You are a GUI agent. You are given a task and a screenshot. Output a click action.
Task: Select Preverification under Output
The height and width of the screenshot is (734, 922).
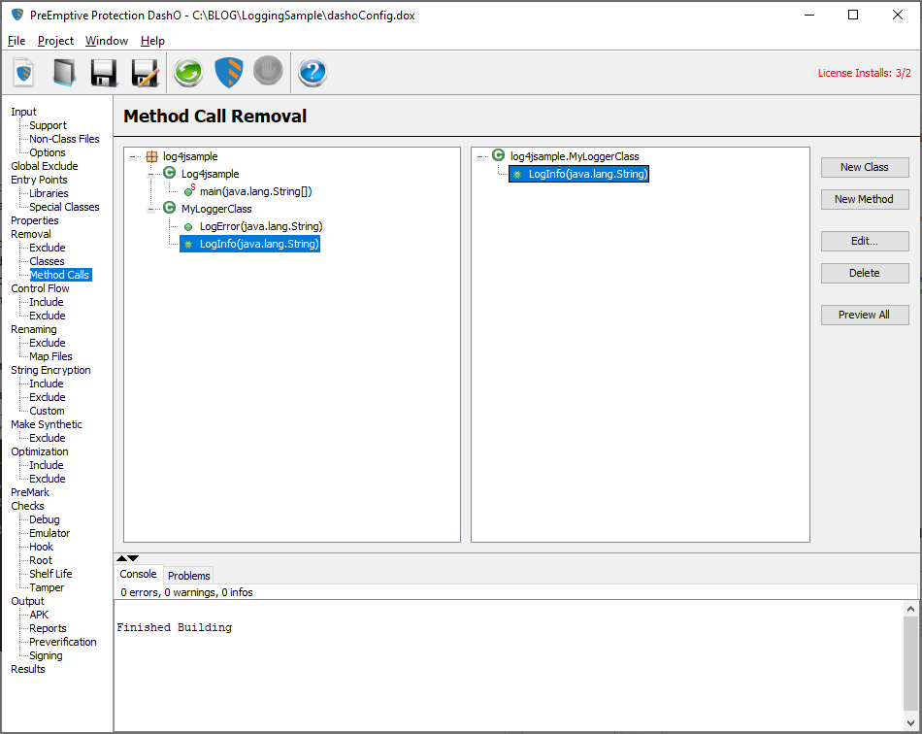tap(63, 642)
